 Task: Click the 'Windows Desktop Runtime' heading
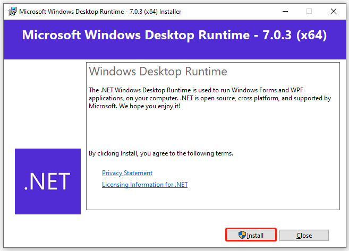(158, 72)
